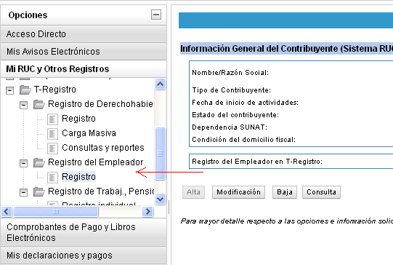Click the disabled Alta button
The height and width of the screenshot is (265, 393).
pyautogui.click(x=193, y=192)
